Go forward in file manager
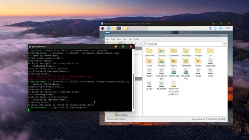Screen dimensions: 249x140 click(140, 44)
